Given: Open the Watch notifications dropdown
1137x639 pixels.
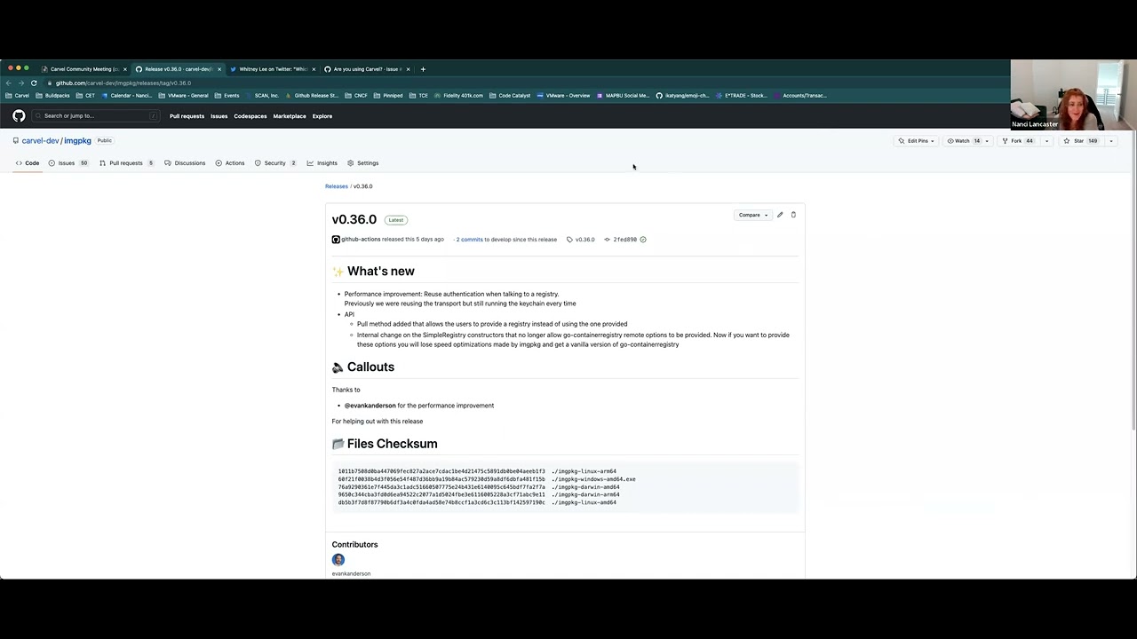Looking at the screenshot, I should [x=967, y=141].
